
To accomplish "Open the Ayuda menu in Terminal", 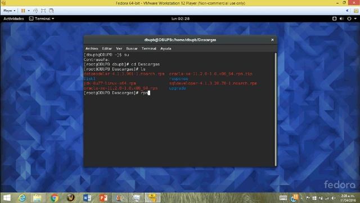I will 165,48.
